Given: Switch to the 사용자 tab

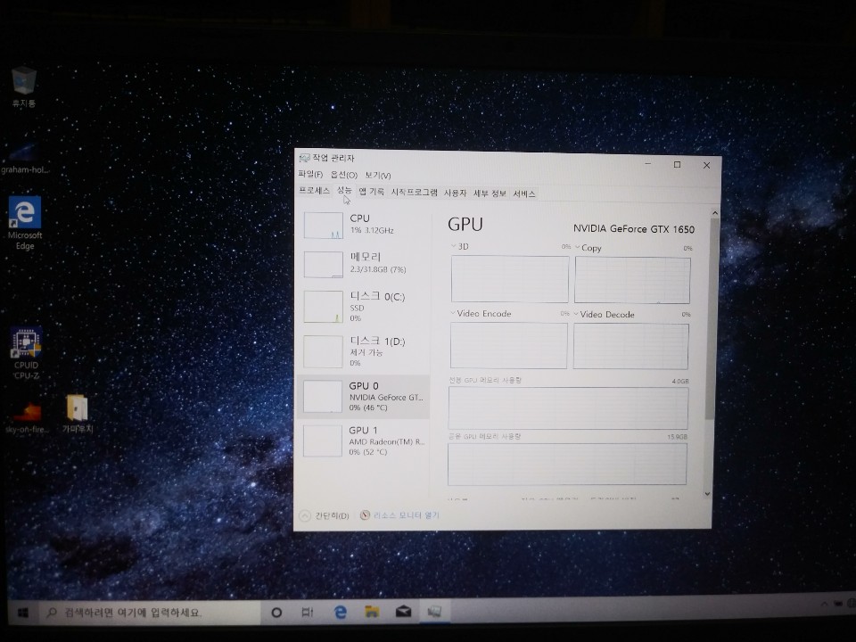Looking at the screenshot, I should [455, 193].
